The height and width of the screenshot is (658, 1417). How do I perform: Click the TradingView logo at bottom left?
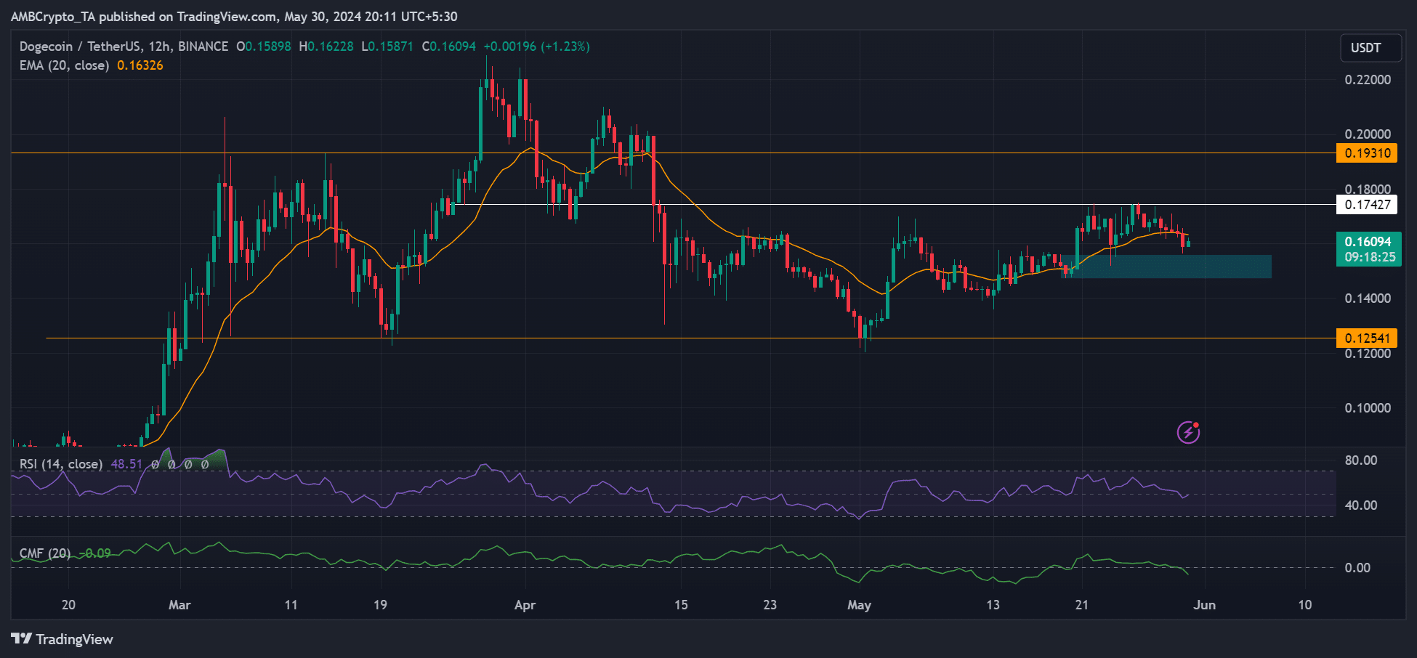pos(62,639)
